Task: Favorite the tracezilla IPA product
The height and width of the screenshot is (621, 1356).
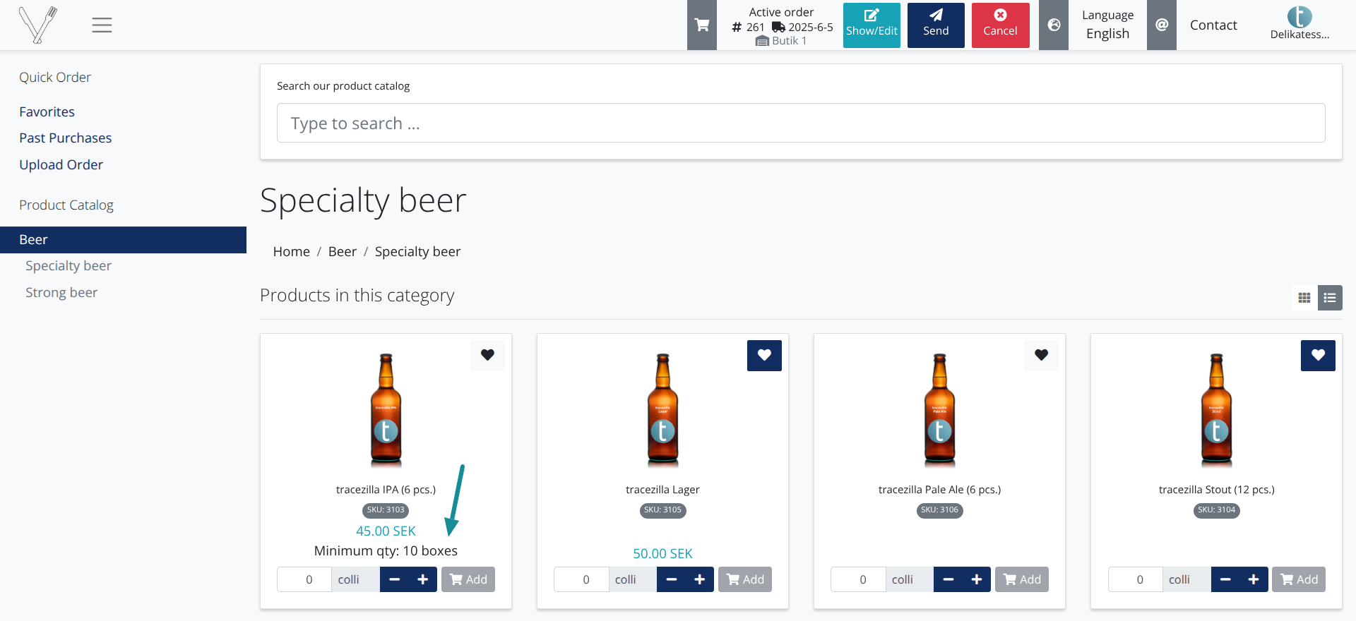Action: [x=487, y=355]
